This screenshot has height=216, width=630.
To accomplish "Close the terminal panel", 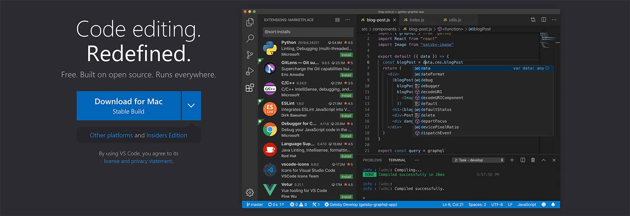I will click(x=554, y=160).
